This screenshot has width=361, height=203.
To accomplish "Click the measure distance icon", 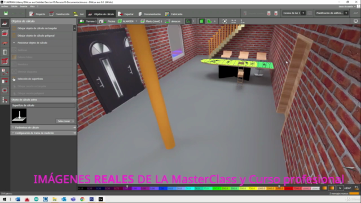I will [x=234, y=21].
